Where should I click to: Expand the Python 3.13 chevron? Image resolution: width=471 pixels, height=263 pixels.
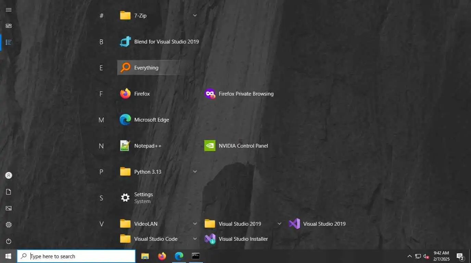[x=195, y=172]
